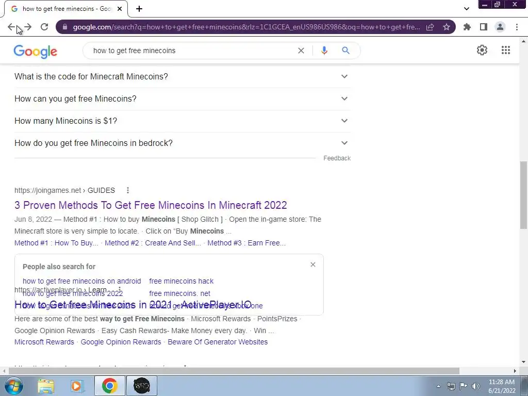528x396 pixels.
Task: Close the 'how to get free minecoins' tab
Action: click(x=120, y=9)
